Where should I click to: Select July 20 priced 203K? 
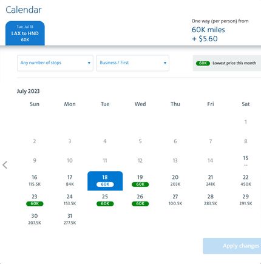point(175,181)
